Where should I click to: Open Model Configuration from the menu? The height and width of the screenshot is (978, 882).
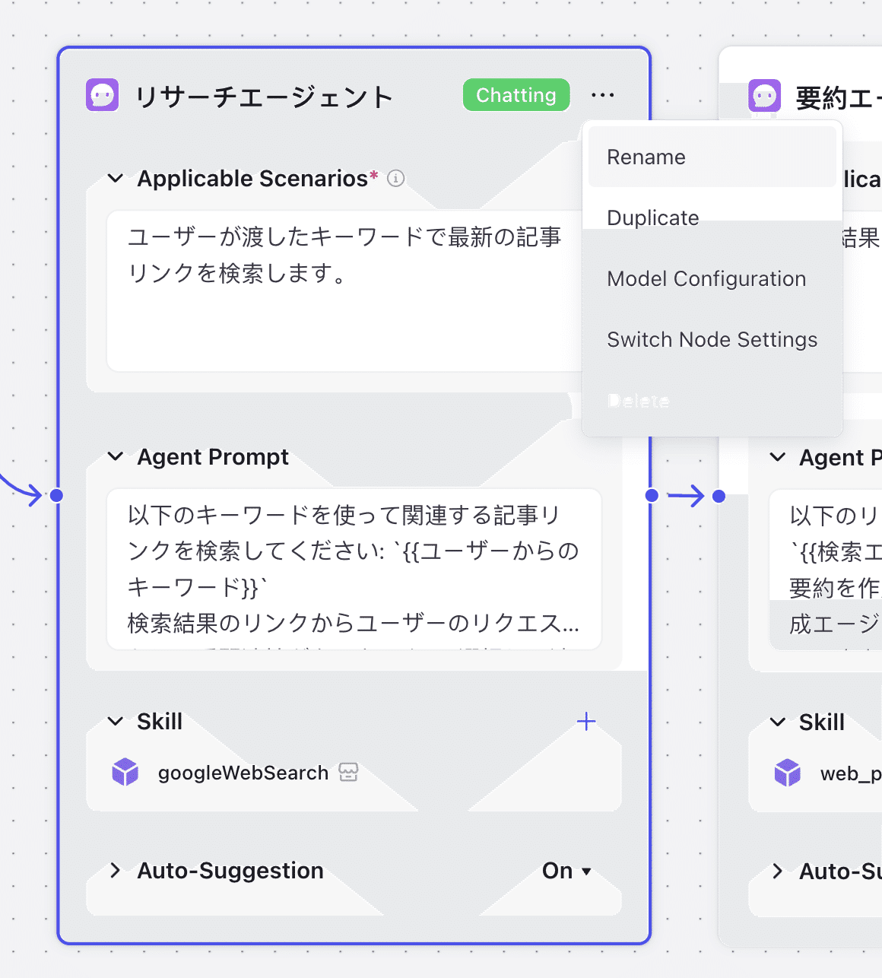(x=706, y=279)
